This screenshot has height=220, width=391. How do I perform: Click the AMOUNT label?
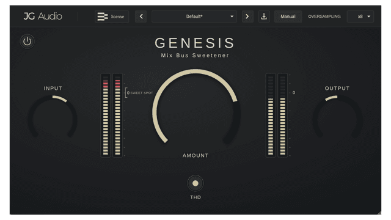click(x=195, y=156)
